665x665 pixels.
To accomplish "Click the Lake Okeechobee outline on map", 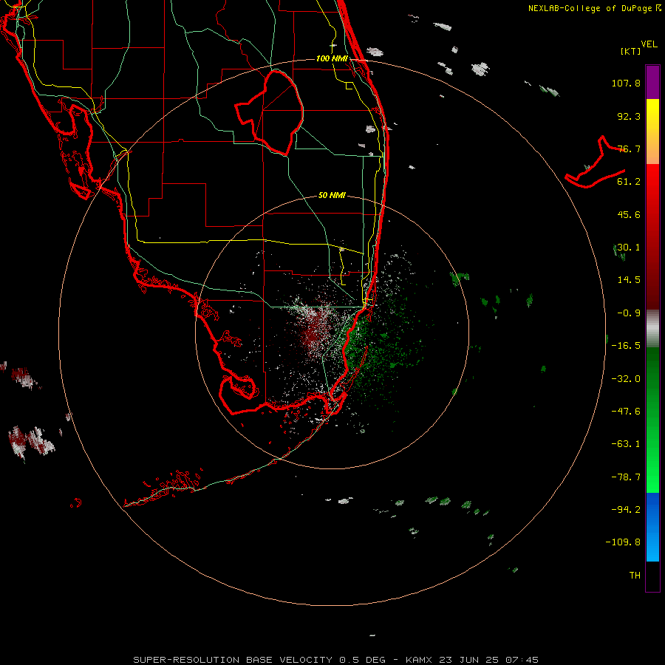I will [270, 113].
